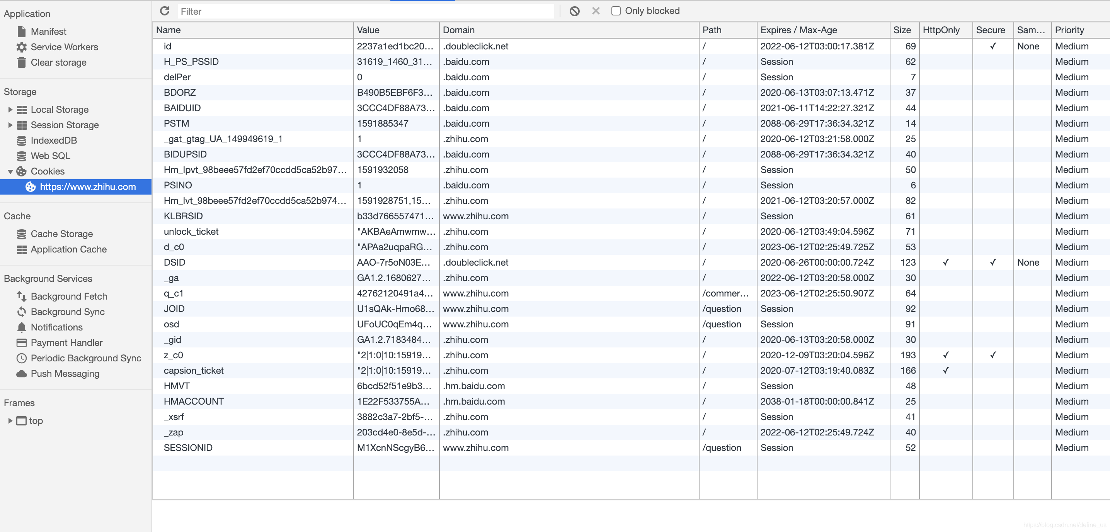Click the zhihu.com cookie icon
Screen dimensions: 1110x532
tap(31, 187)
